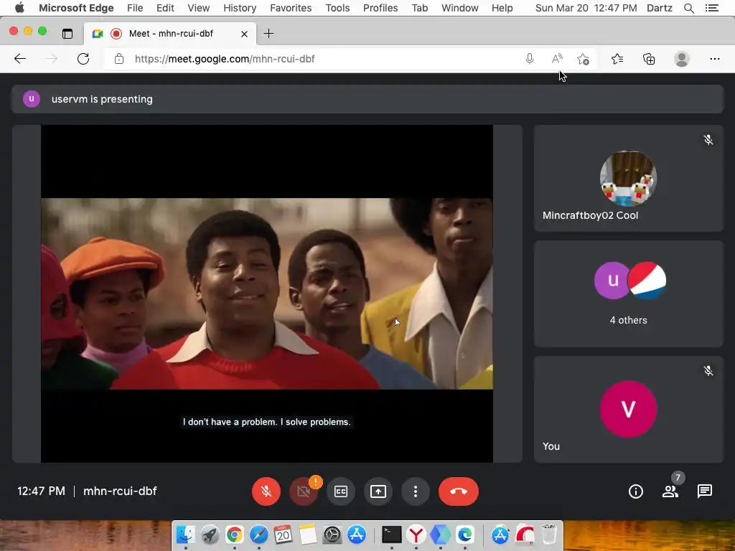Open Terminal from the Dock
735x551 pixels.
(391, 534)
